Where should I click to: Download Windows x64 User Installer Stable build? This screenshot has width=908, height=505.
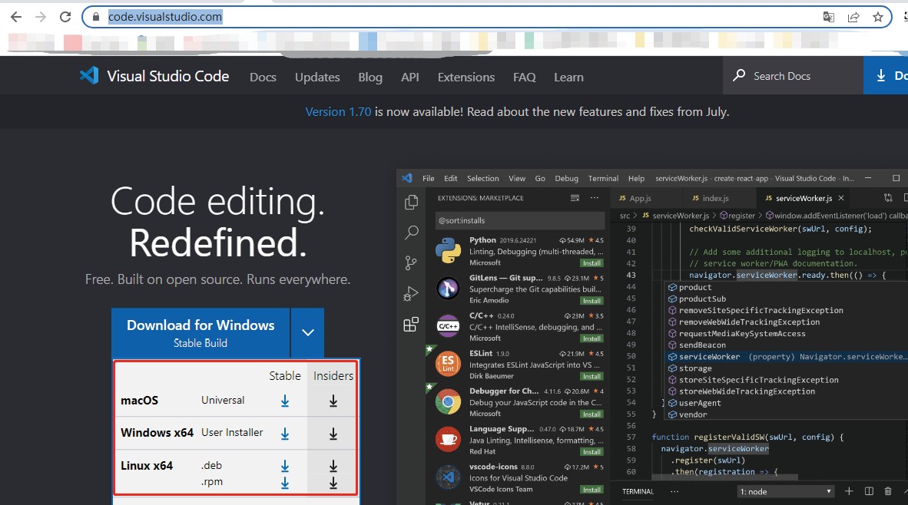click(x=285, y=434)
